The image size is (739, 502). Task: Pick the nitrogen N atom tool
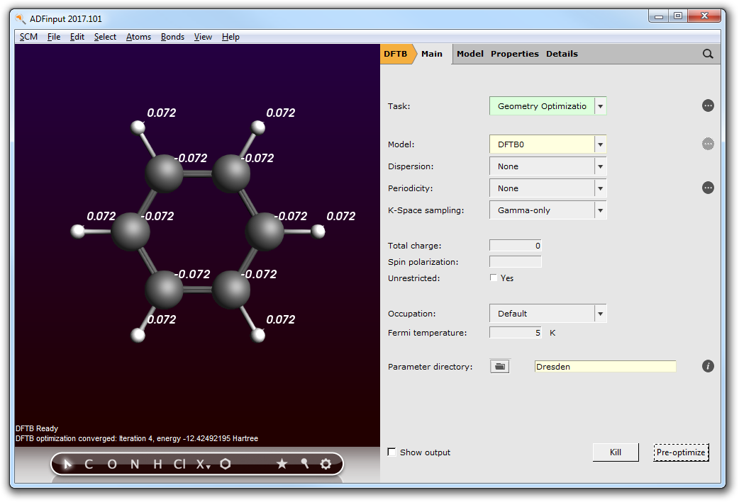[x=135, y=464]
